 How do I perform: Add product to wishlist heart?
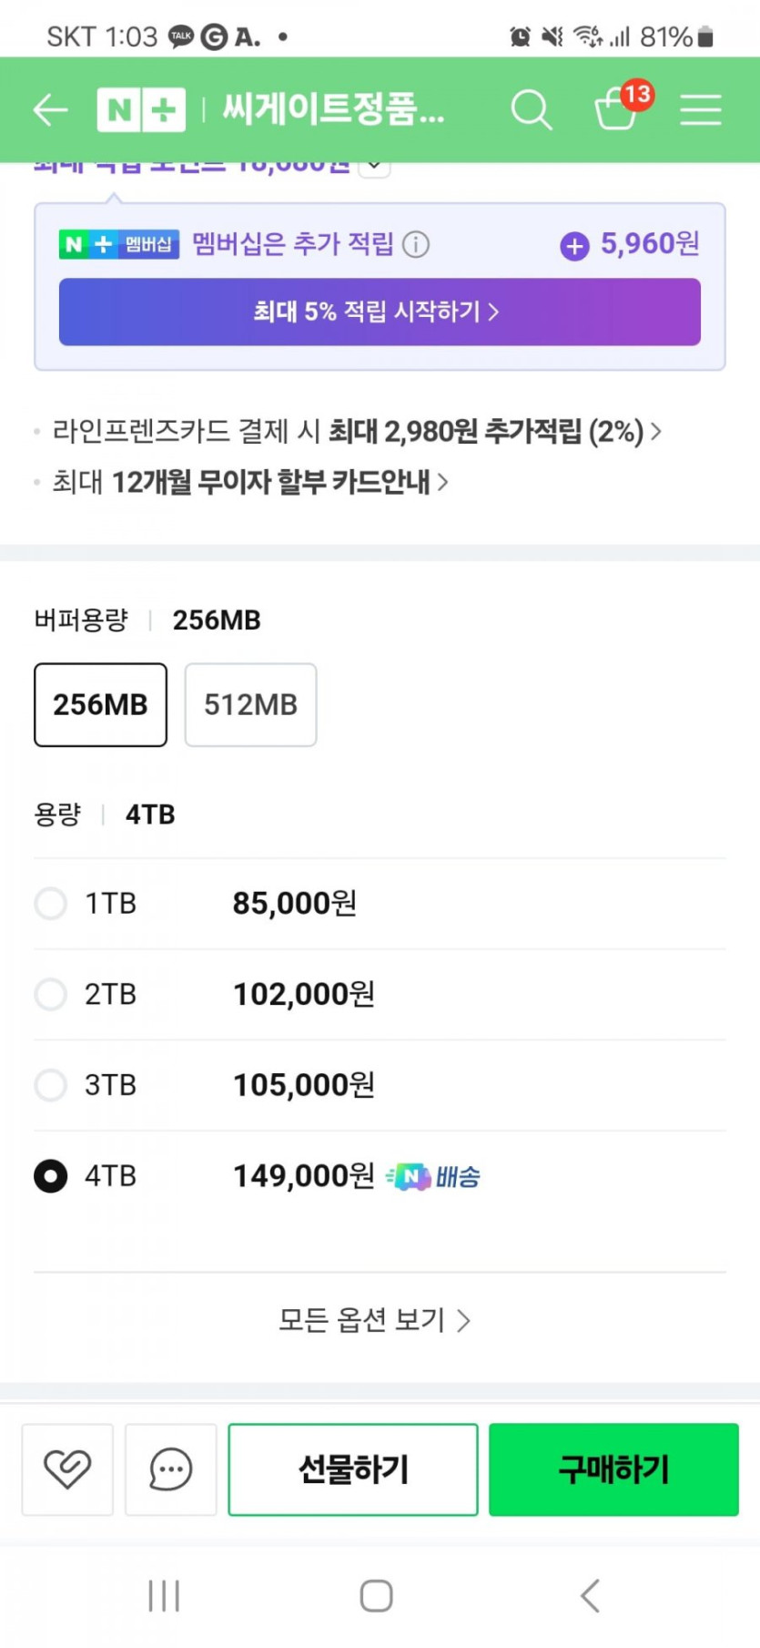pyautogui.click(x=67, y=1469)
